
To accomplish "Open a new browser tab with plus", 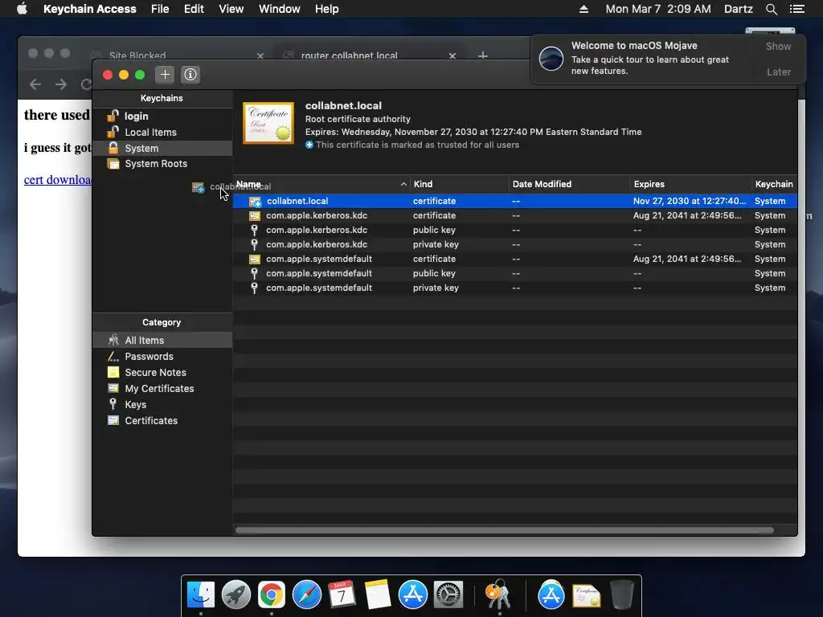I will coord(483,55).
